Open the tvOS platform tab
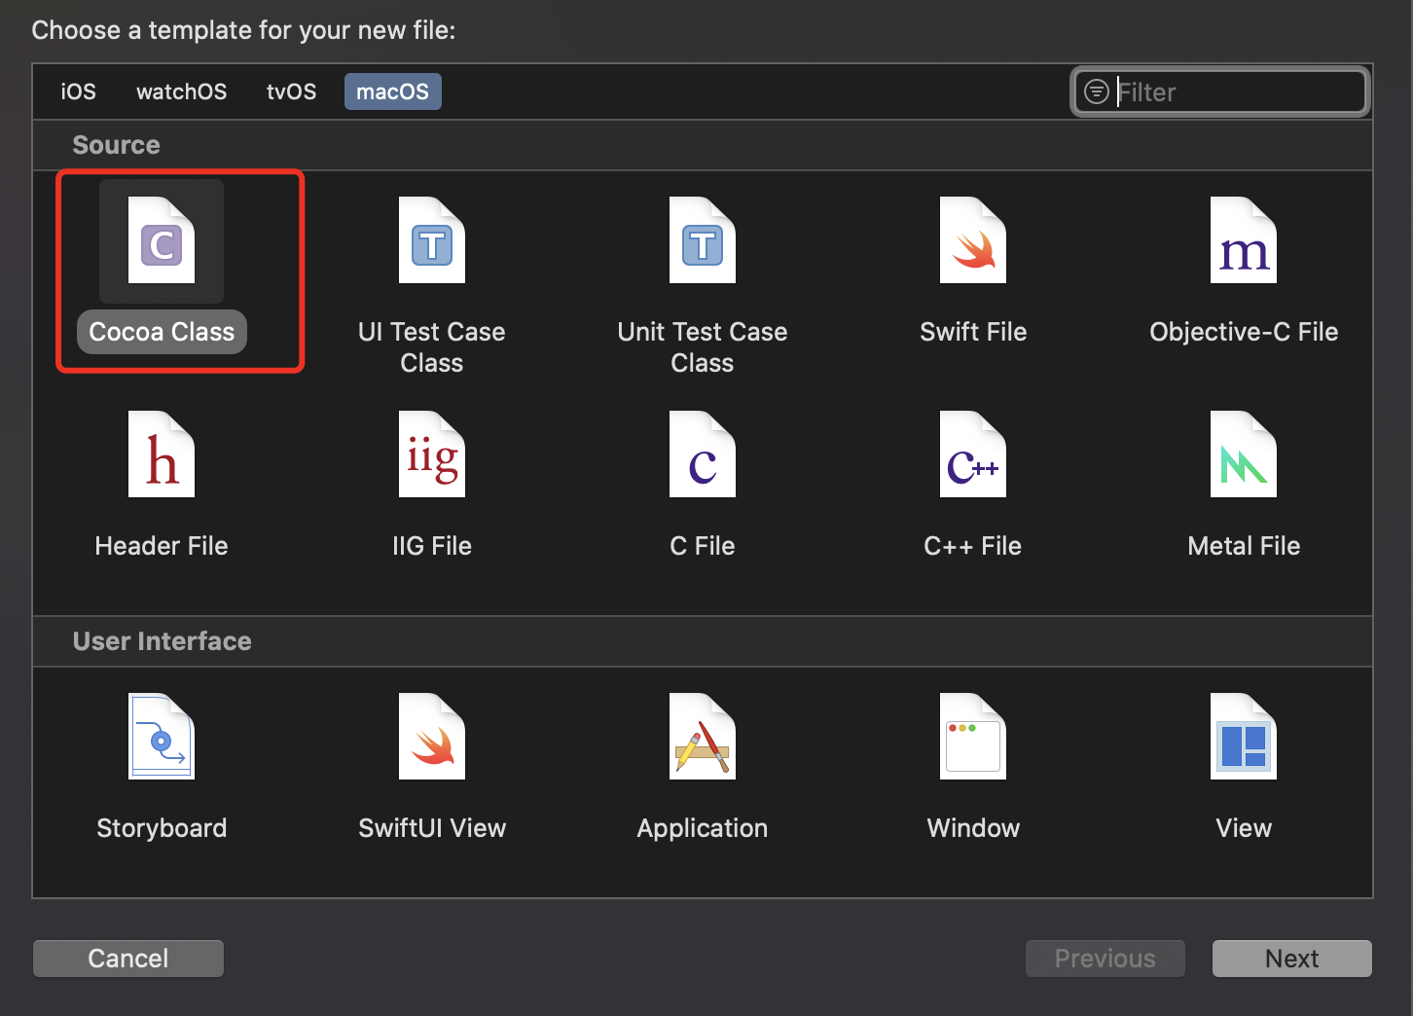The height and width of the screenshot is (1016, 1413). click(x=292, y=91)
